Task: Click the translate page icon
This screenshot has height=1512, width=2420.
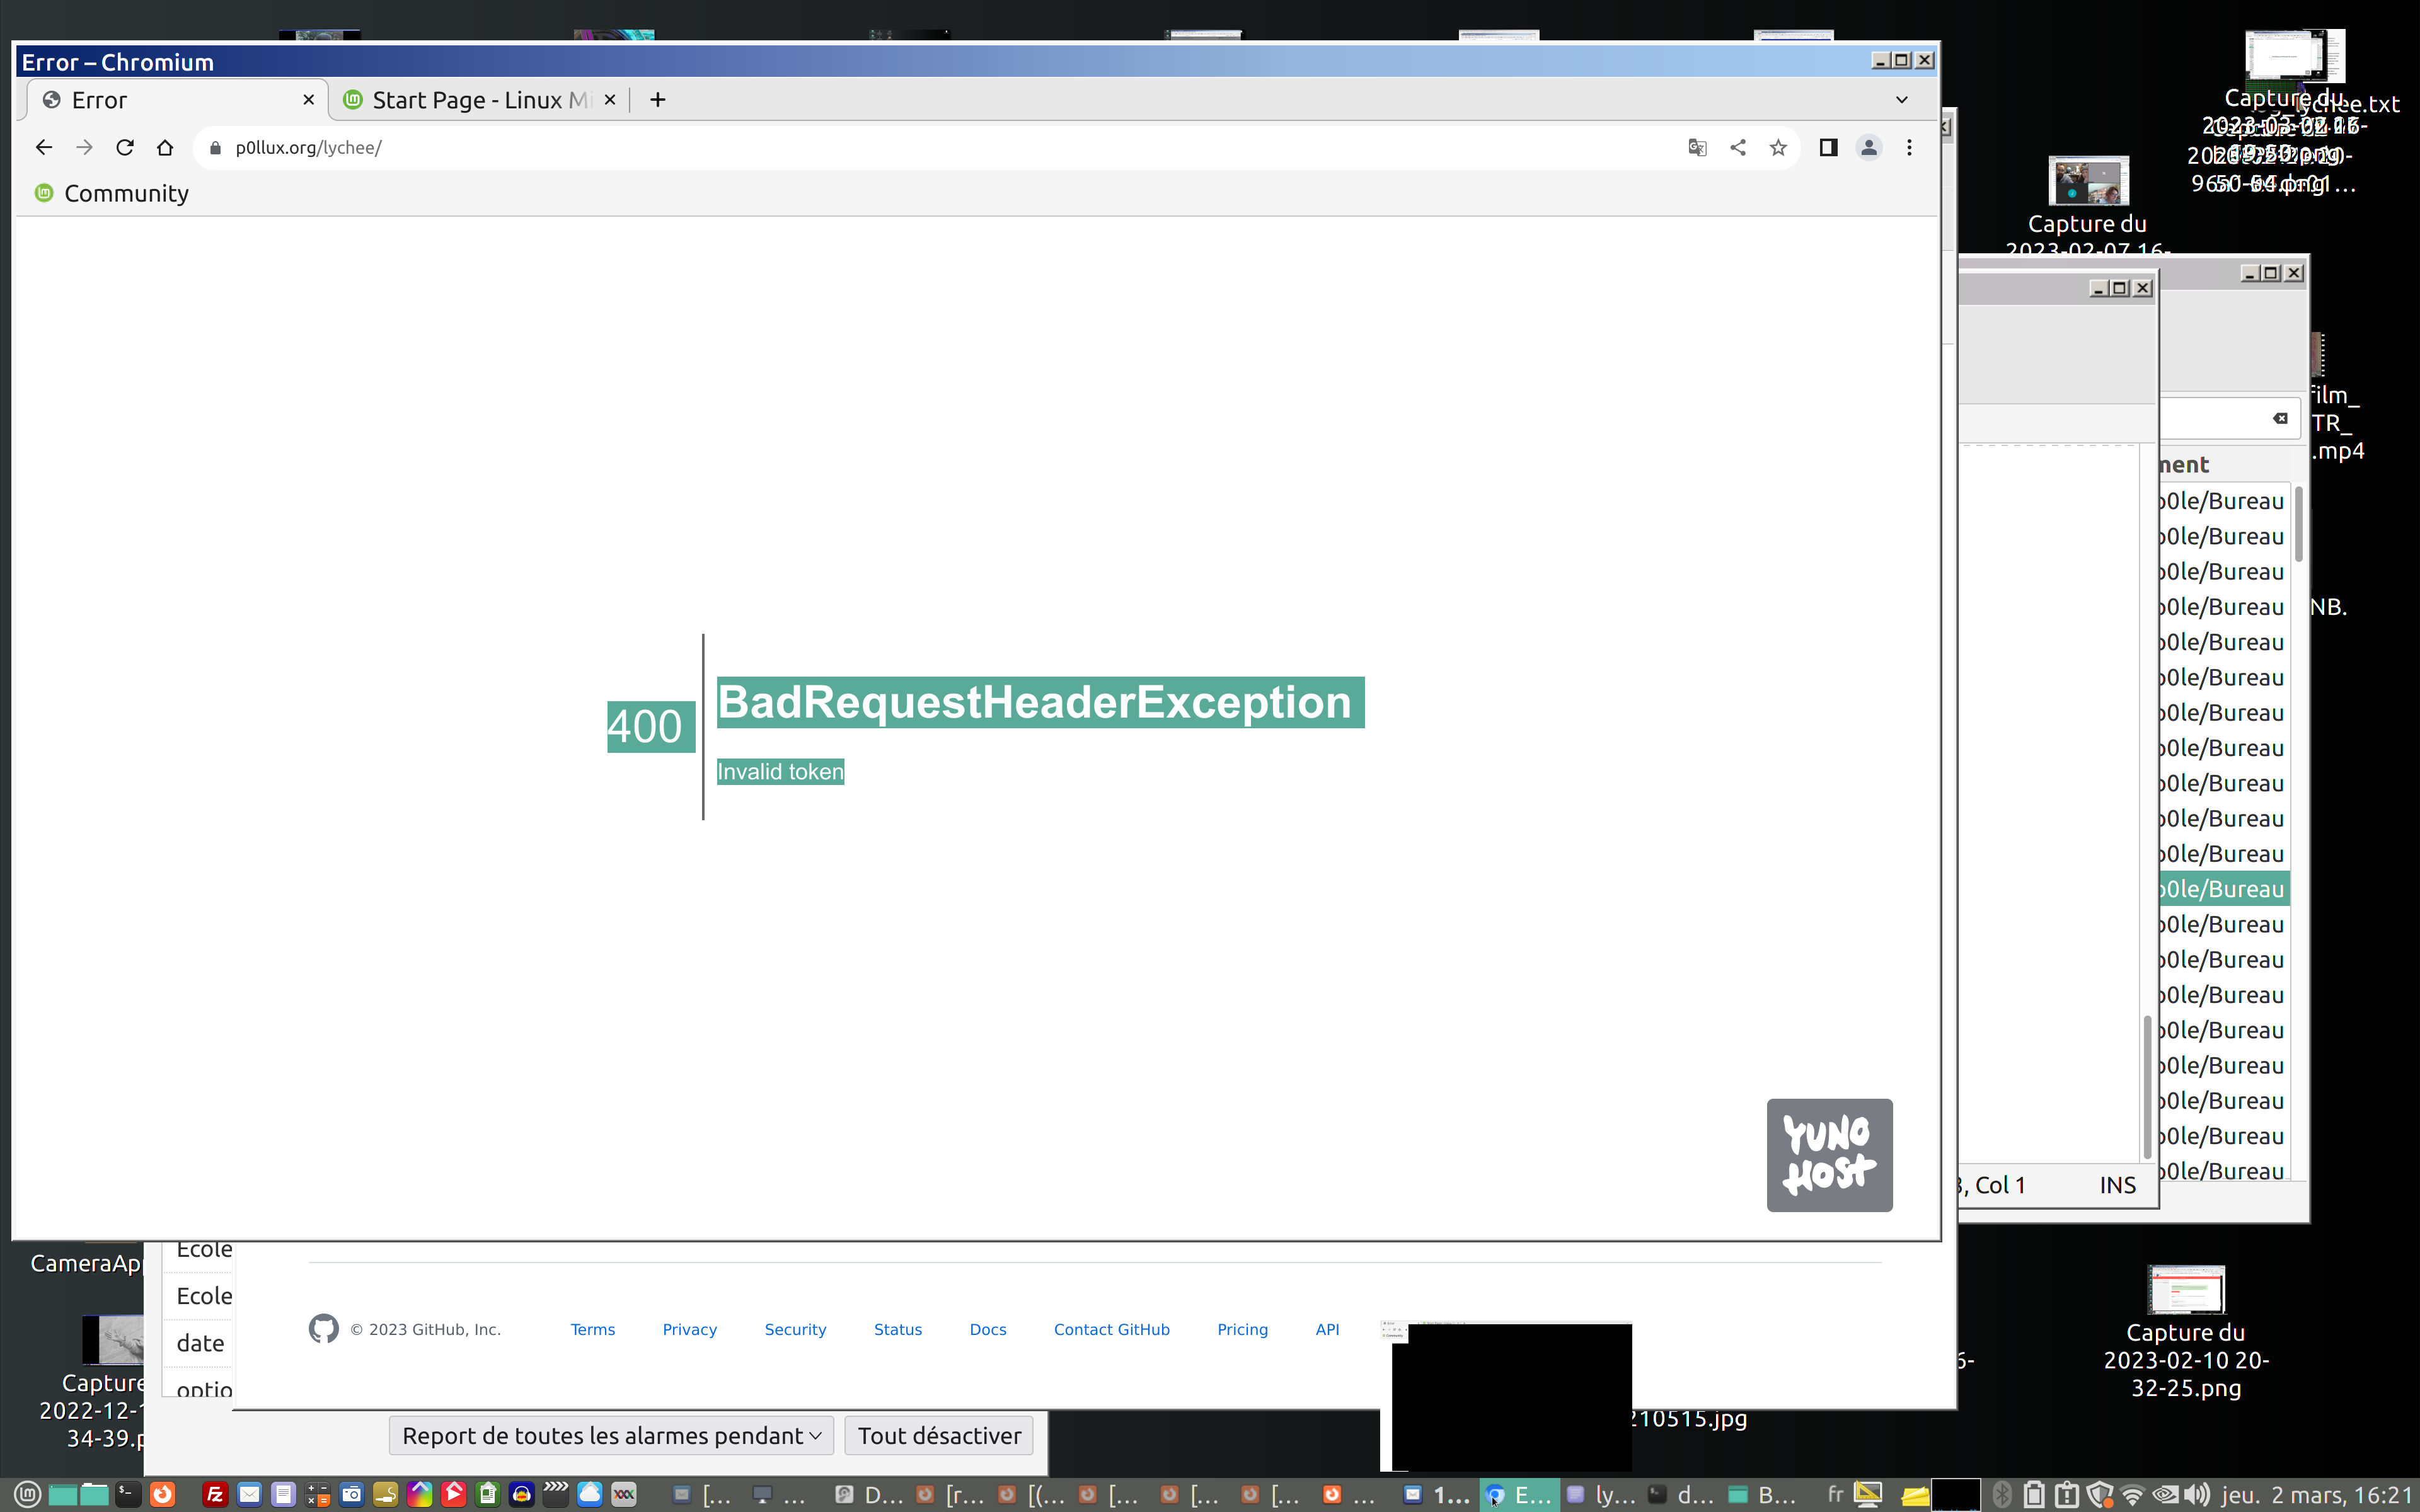Action: coord(1696,148)
